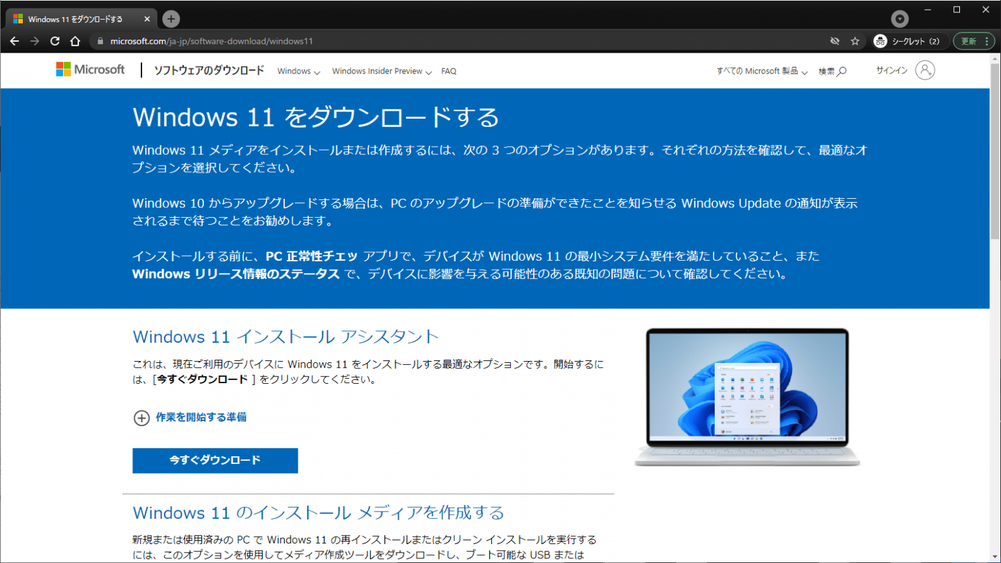
Task: Switch to the Windows 11 をダウンロードする tab
Action: [x=78, y=18]
